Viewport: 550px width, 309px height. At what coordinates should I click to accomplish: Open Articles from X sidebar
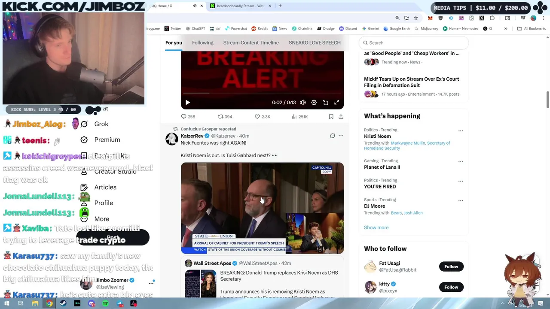(99, 187)
